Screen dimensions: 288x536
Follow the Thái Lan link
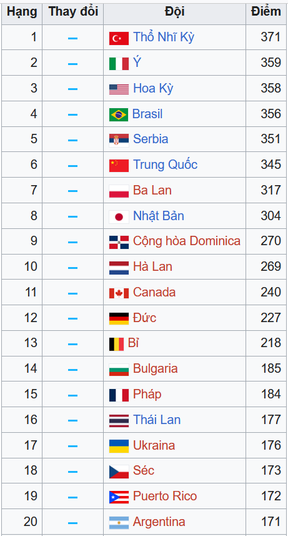click(x=157, y=420)
